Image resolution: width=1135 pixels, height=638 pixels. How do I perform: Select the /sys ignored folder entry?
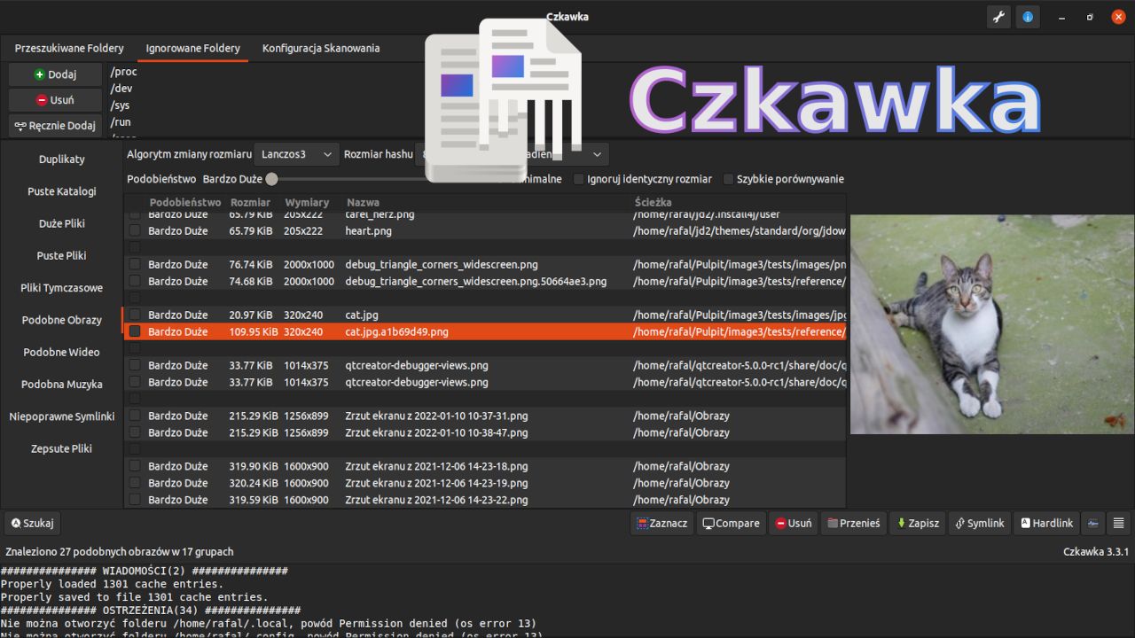pyautogui.click(x=121, y=105)
